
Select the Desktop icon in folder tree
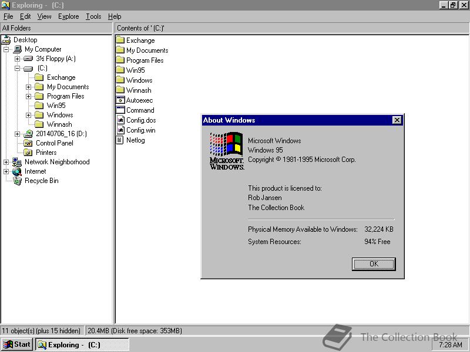point(6,40)
